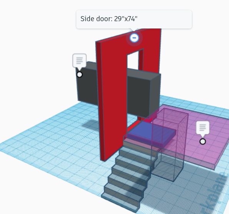229x214 pixels.
Task: Open the note icon on the gray box
Action: (80, 61)
